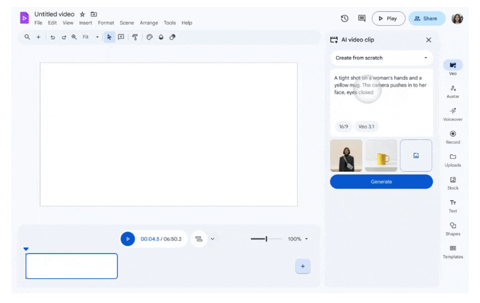480x303 pixels.
Task: Open the 100% timeline zoom dropdown
Action: pos(298,239)
